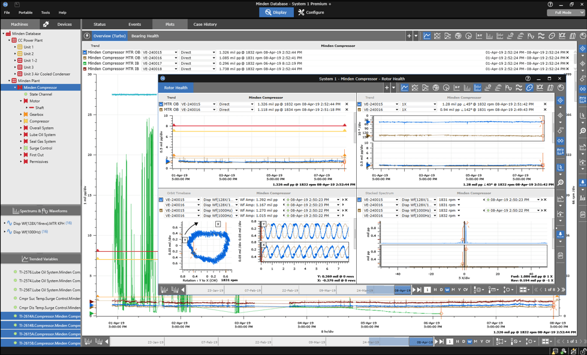Play Rotor Health timeline
This screenshot has width=587, height=355.
pos(414,290)
